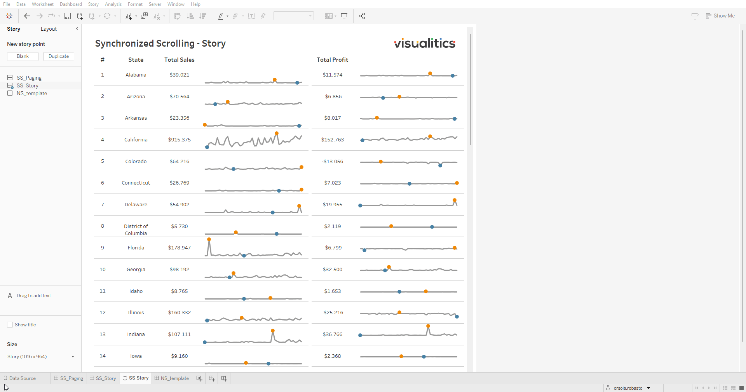Switch to the Layout pane tab

click(49, 29)
